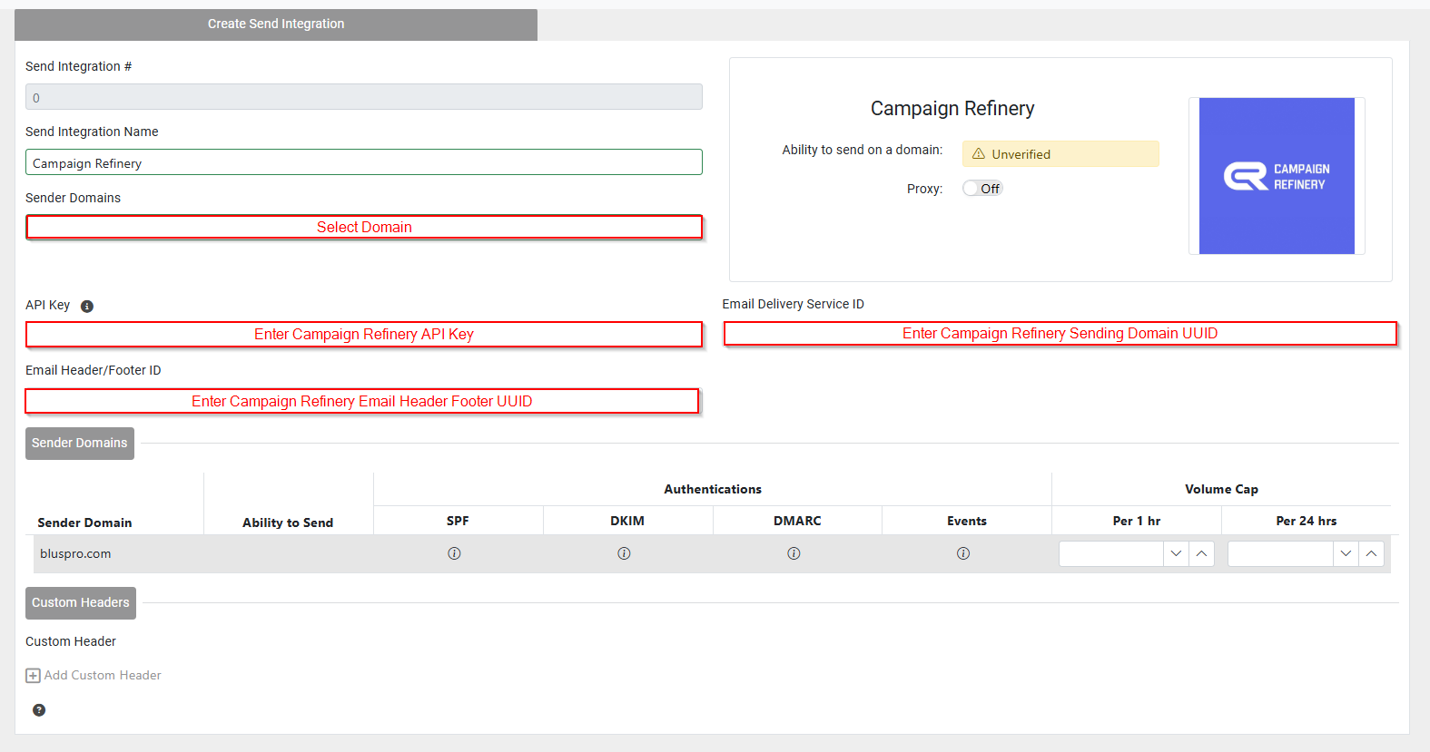Click the Custom Headers section button
Image resolution: width=1430 pixels, height=752 pixels.
[81, 603]
